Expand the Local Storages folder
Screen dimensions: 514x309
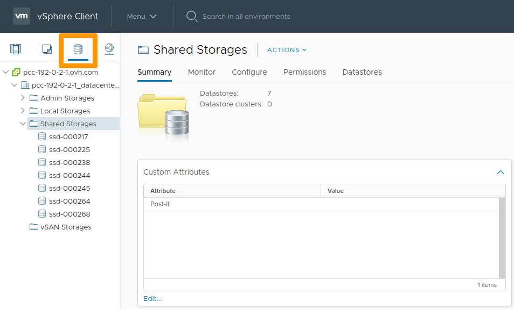[x=23, y=111]
